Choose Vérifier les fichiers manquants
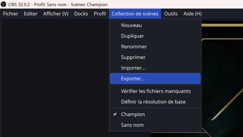The height and width of the screenshot is (137, 243). 155,91
